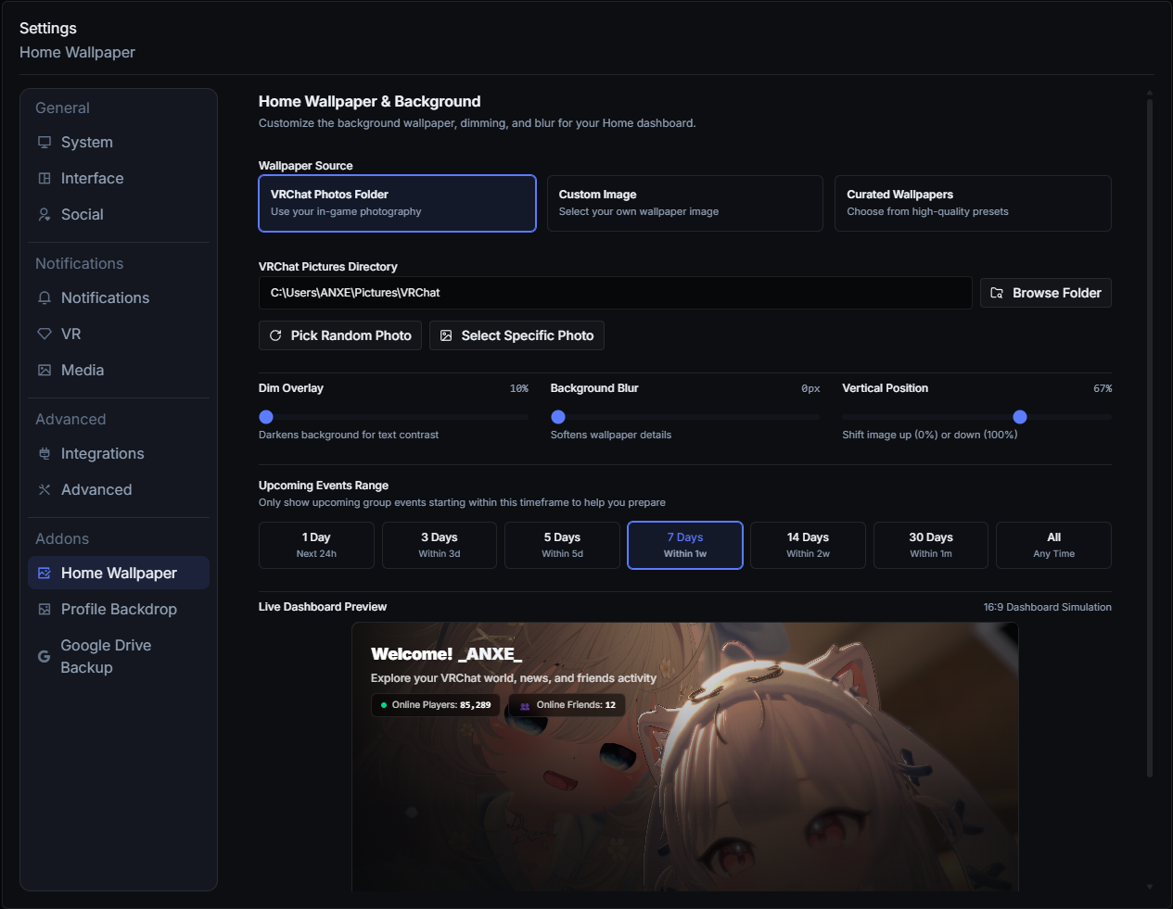Image resolution: width=1173 pixels, height=909 pixels.
Task: Select 1 Day events range
Action: (x=316, y=545)
